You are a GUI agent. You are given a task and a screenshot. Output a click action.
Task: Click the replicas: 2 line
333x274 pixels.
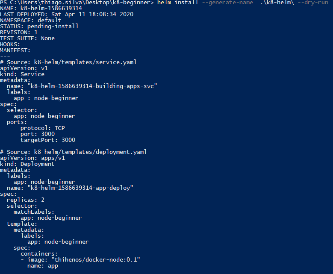26,200
